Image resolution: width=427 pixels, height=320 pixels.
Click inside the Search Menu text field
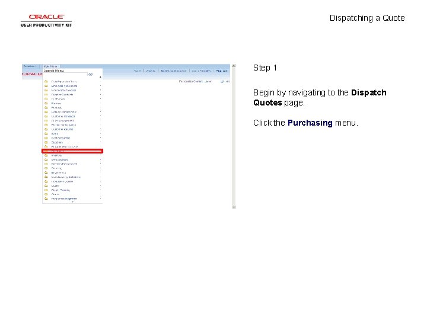[x=65, y=74]
